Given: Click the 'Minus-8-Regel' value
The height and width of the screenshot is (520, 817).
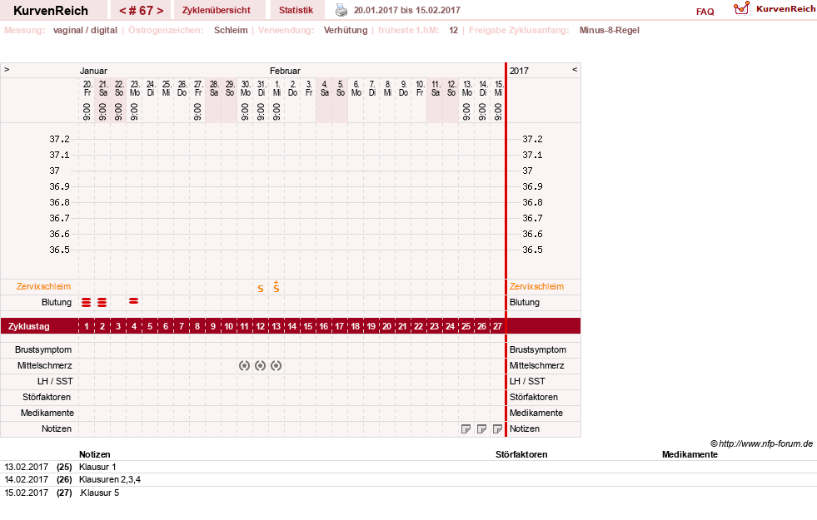Looking at the screenshot, I should pyautogui.click(x=609, y=30).
